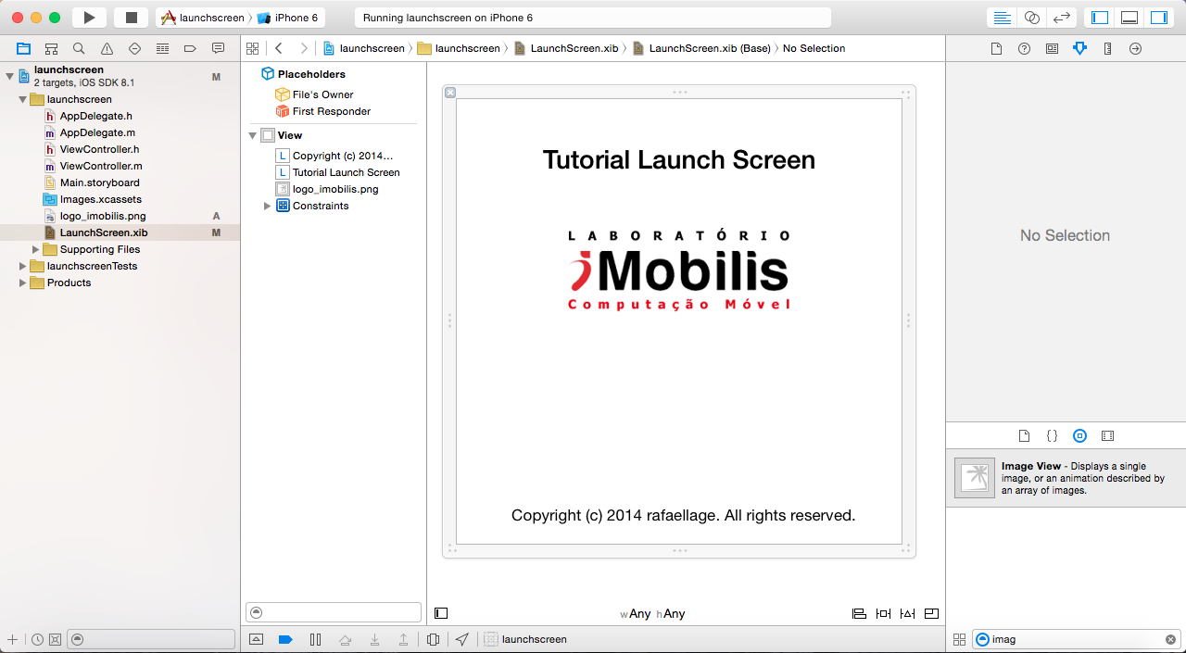Open the File Template library
Viewport: 1186px width, 653px height.
(1024, 435)
